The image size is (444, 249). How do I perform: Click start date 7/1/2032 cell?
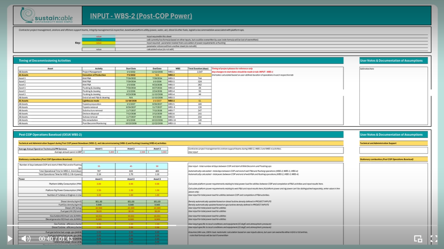point(131,75)
